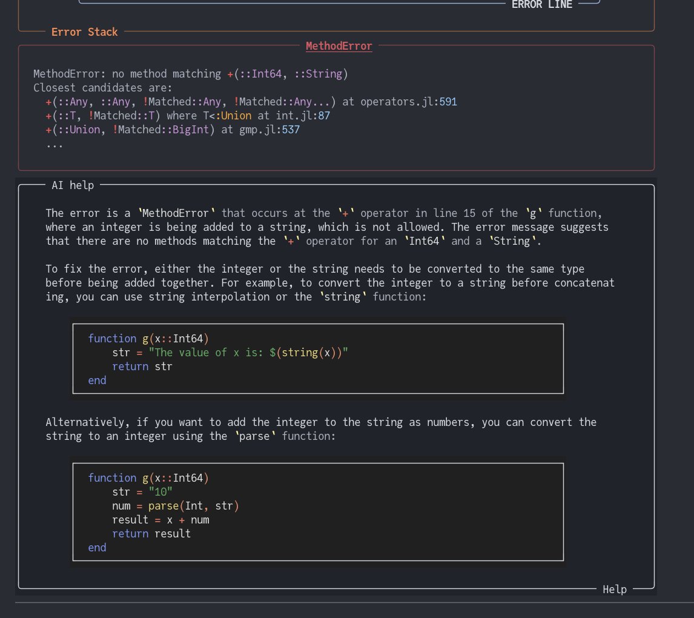Click quoted 'Int64' in AI help text

pos(424,241)
